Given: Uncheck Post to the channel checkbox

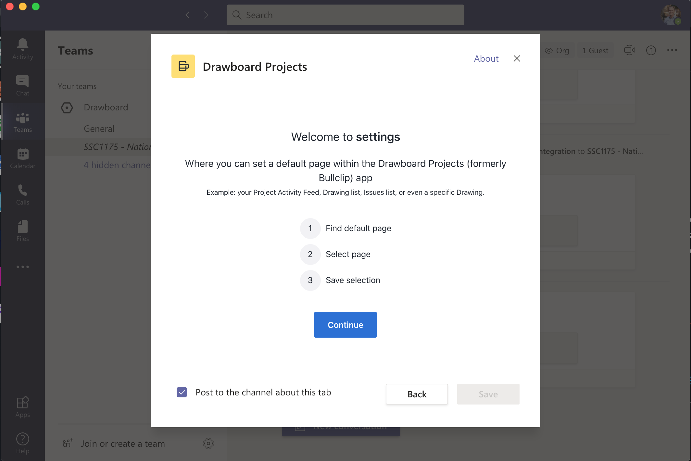Looking at the screenshot, I should tap(182, 392).
